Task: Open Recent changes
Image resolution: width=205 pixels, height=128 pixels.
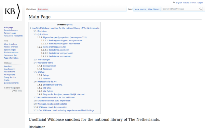Action: (x=11, y=30)
